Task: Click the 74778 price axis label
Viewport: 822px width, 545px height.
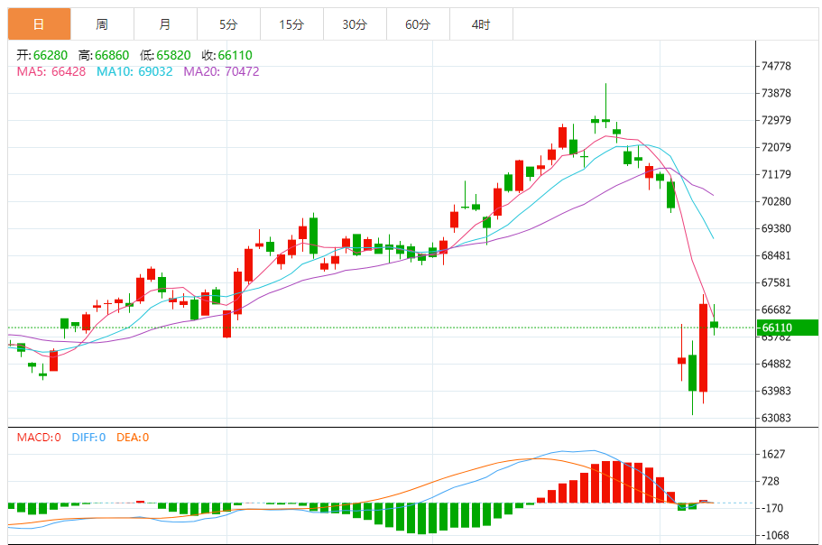Action: point(776,66)
